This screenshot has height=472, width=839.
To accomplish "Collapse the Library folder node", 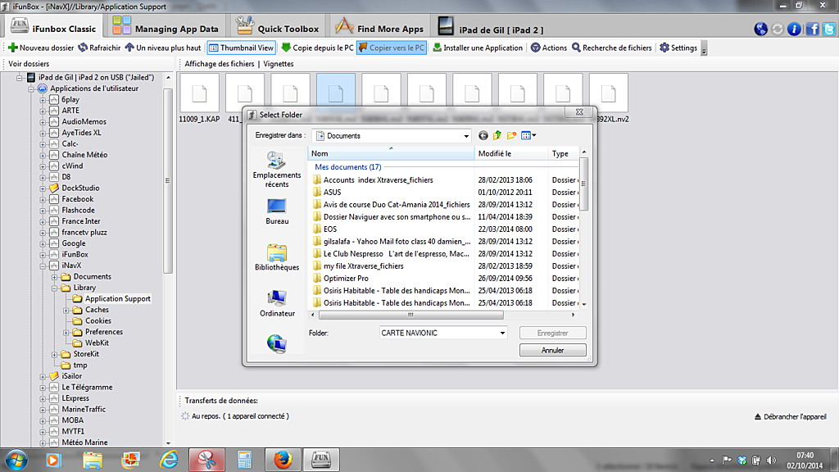I will 55,288.
